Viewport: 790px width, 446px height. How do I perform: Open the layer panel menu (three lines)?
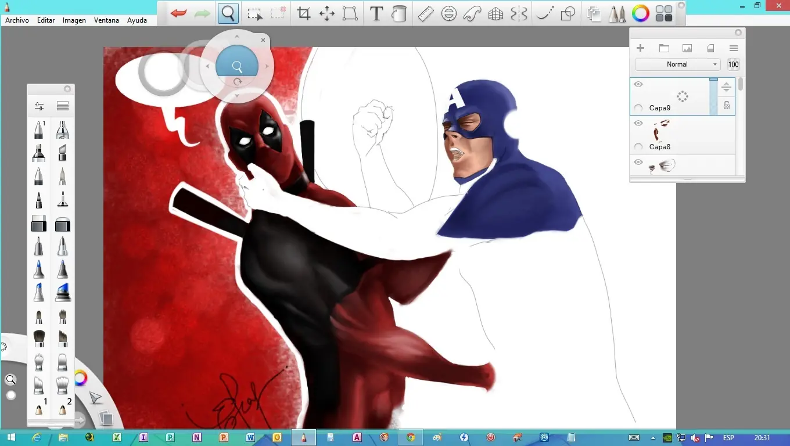click(x=734, y=48)
